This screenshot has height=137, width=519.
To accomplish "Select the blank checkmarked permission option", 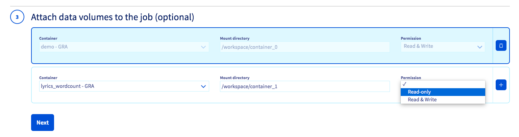I will [443, 84].
